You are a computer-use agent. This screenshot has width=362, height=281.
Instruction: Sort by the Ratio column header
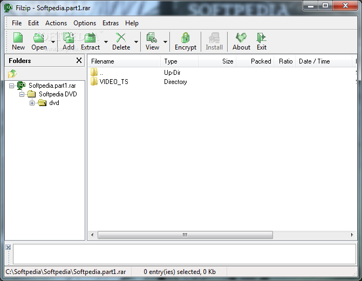click(285, 61)
